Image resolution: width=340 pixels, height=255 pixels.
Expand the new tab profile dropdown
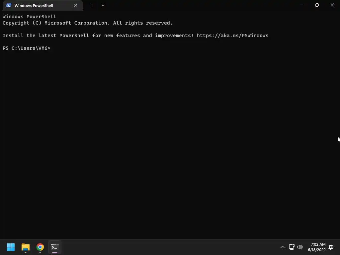point(103,5)
